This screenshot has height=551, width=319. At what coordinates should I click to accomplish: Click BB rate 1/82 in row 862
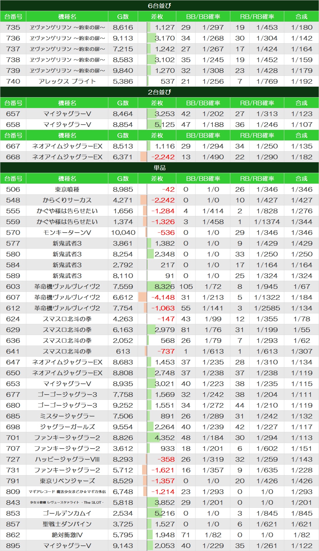[213, 535]
